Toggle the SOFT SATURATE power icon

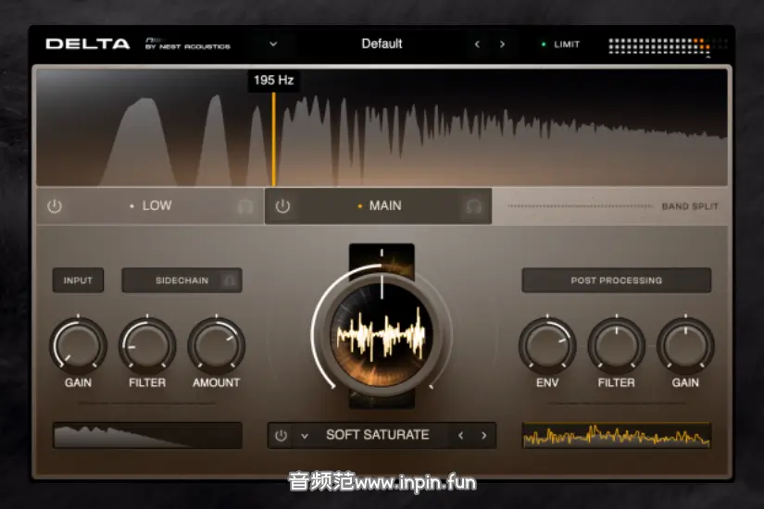click(281, 436)
